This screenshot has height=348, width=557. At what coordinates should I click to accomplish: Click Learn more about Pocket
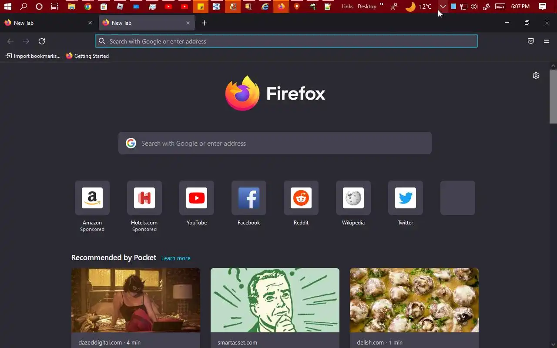pos(176,258)
